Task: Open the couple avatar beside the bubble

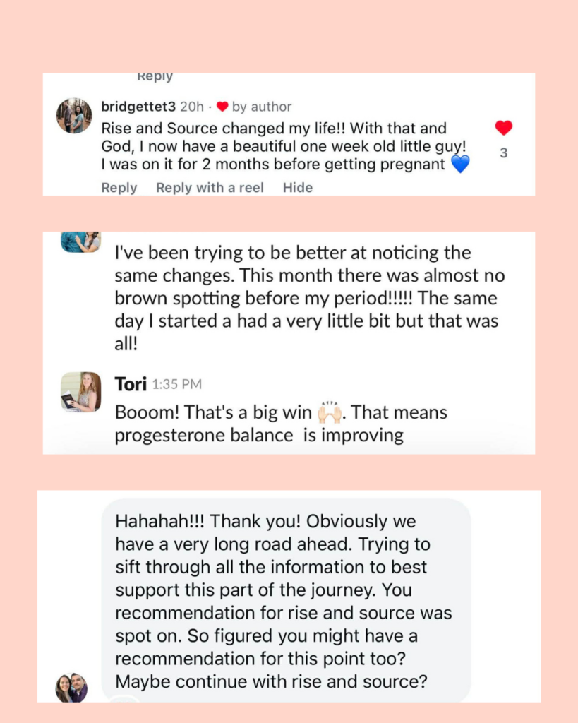Action: pyautogui.click(x=71, y=688)
